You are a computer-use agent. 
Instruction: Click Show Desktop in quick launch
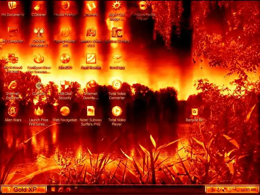(53, 189)
